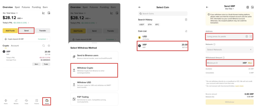Open the Crypto deposit 20 XRP notification on first screen
Screen dimensions: 258x107
pos(26,39)
